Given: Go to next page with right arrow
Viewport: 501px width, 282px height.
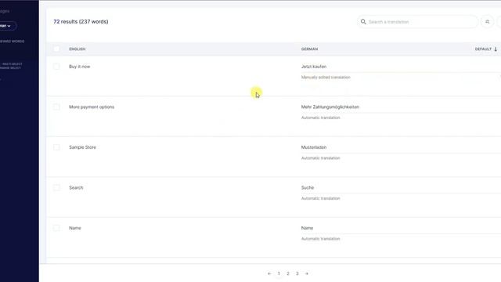Looking at the screenshot, I should 306,273.
